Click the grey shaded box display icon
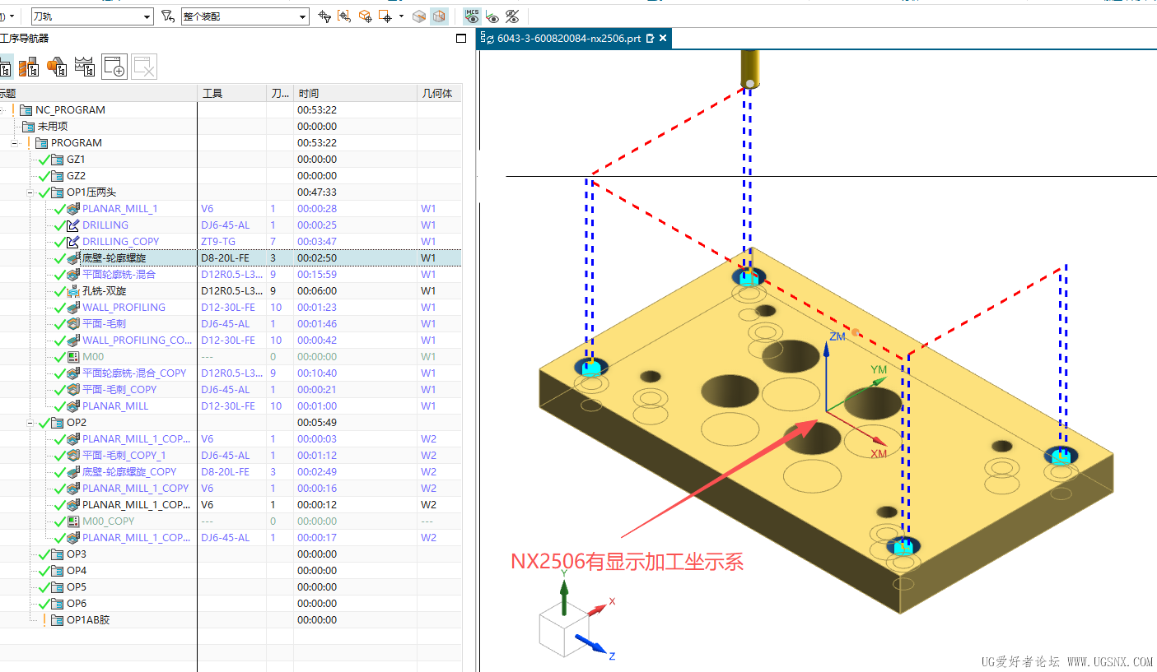The height and width of the screenshot is (672, 1157). [x=419, y=16]
